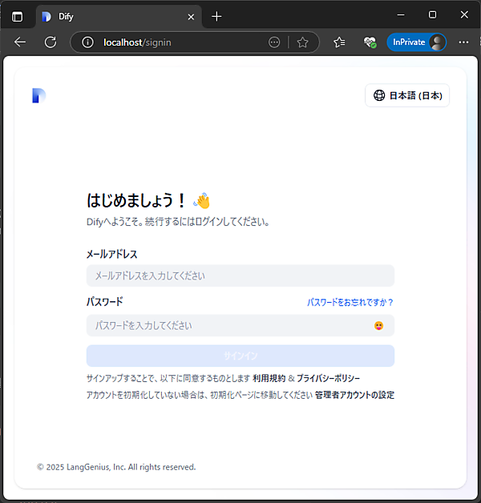Add page to favorites with star icon
The height and width of the screenshot is (503, 481).
coord(302,42)
